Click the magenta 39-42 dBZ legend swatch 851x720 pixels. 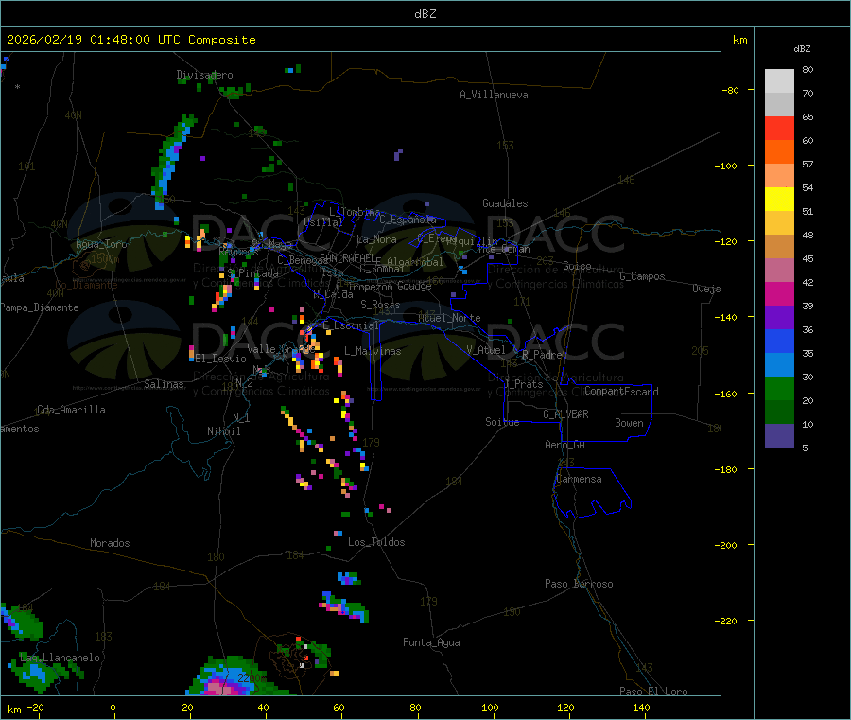[x=779, y=293]
